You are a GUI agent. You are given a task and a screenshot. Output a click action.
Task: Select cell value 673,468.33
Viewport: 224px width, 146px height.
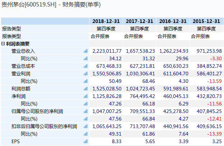(109, 66)
